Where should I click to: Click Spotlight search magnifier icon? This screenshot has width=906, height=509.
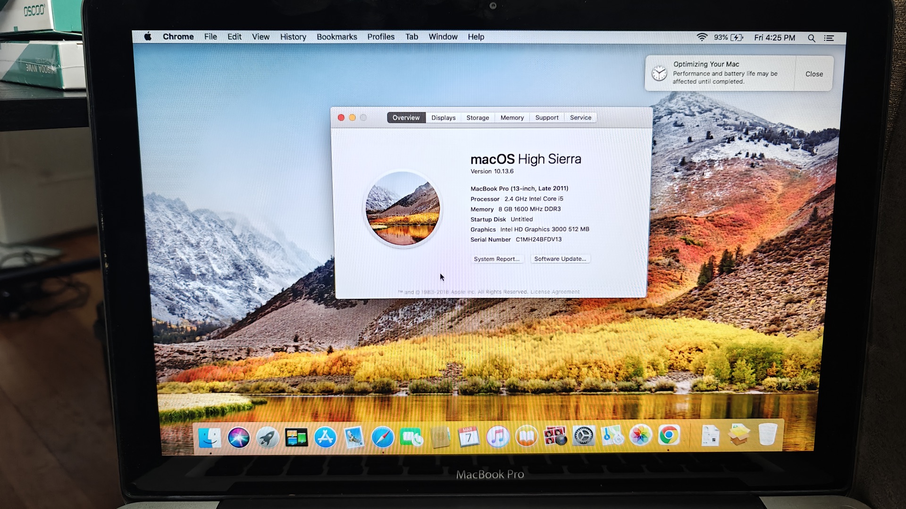coord(811,38)
